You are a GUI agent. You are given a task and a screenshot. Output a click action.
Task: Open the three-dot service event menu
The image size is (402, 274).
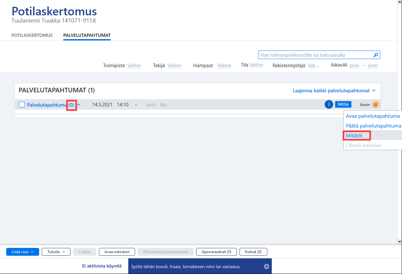[x=329, y=104]
